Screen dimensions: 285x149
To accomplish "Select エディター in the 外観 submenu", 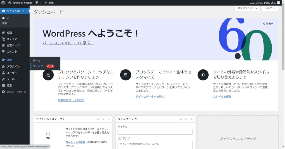I will (x=39, y=66).
